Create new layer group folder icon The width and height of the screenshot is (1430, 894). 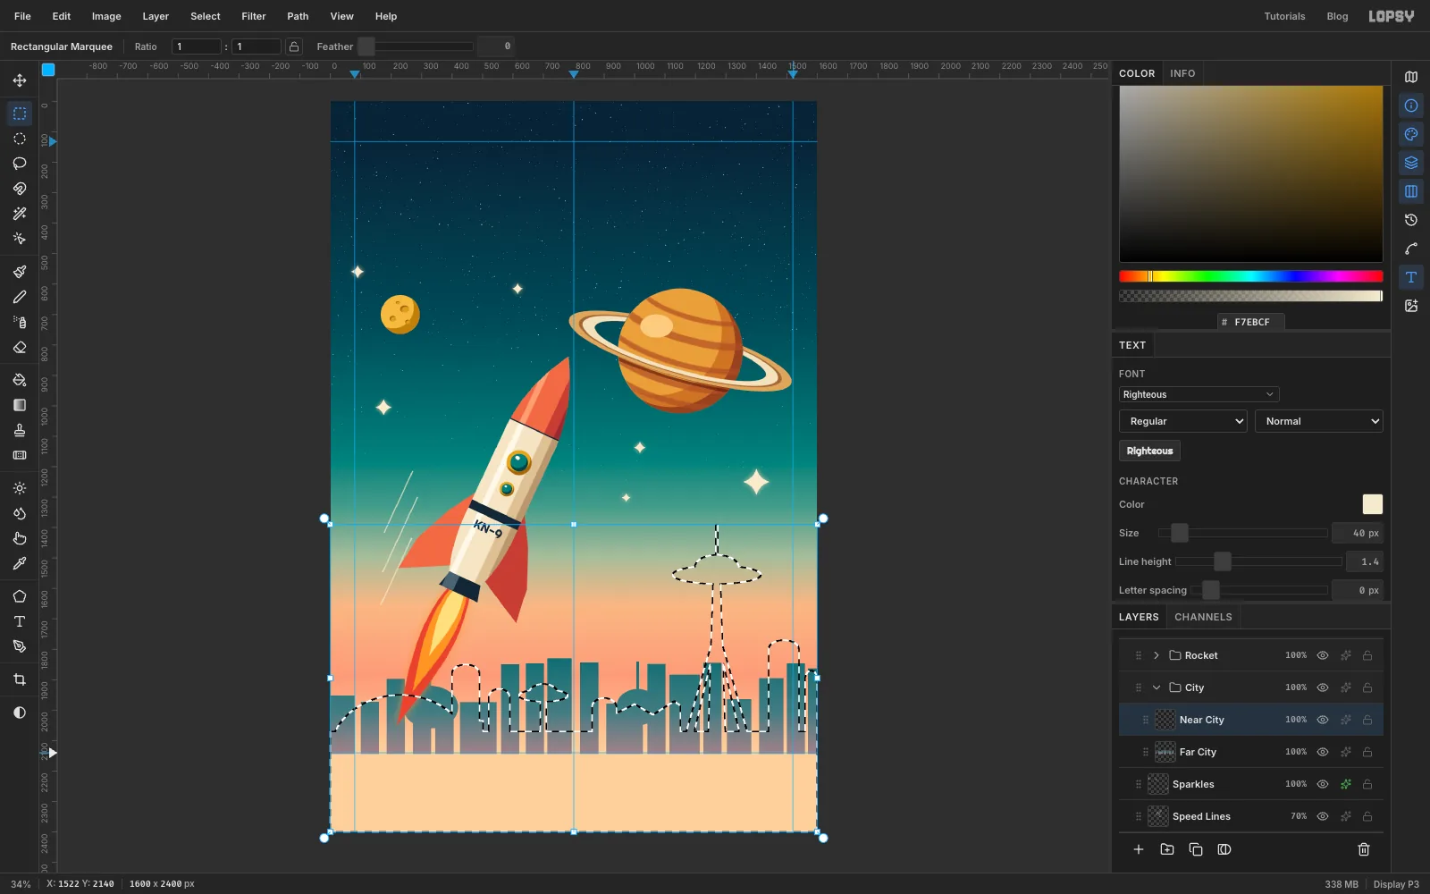[1167, 849]
